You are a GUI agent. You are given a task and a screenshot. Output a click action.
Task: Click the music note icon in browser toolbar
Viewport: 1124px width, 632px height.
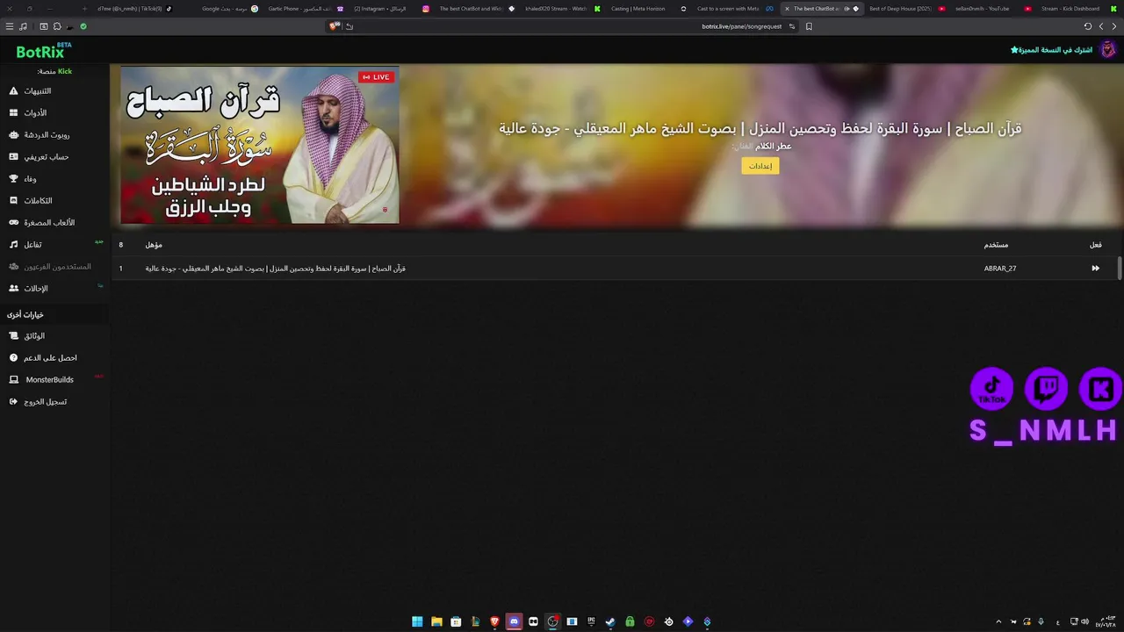pyautogui.click(x=23, y=26)
